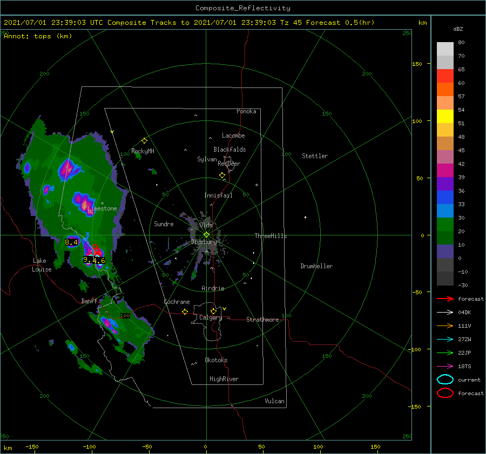Click the yellow diamond marker near Cochrane
This screenshot has width=486, height=454.
pos(185,311)
